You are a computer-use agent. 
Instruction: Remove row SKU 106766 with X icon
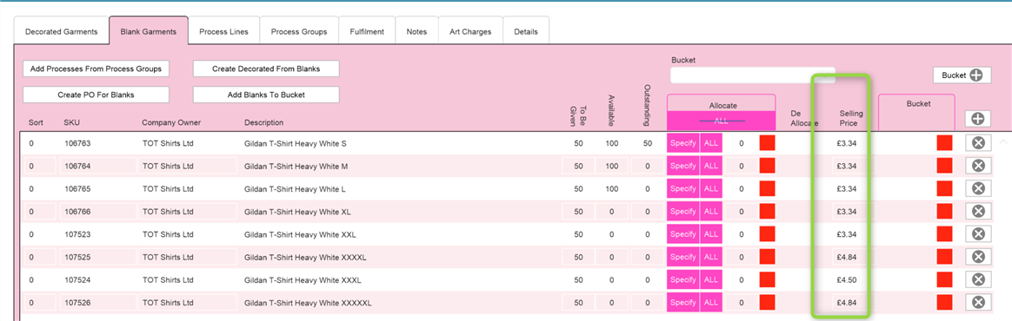978,211
